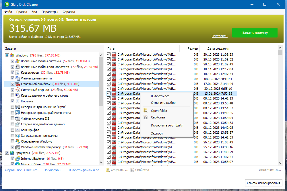The image size is (287, 191).
Task: Uncheck the Корзина checkbox
Action: [12, 101]
